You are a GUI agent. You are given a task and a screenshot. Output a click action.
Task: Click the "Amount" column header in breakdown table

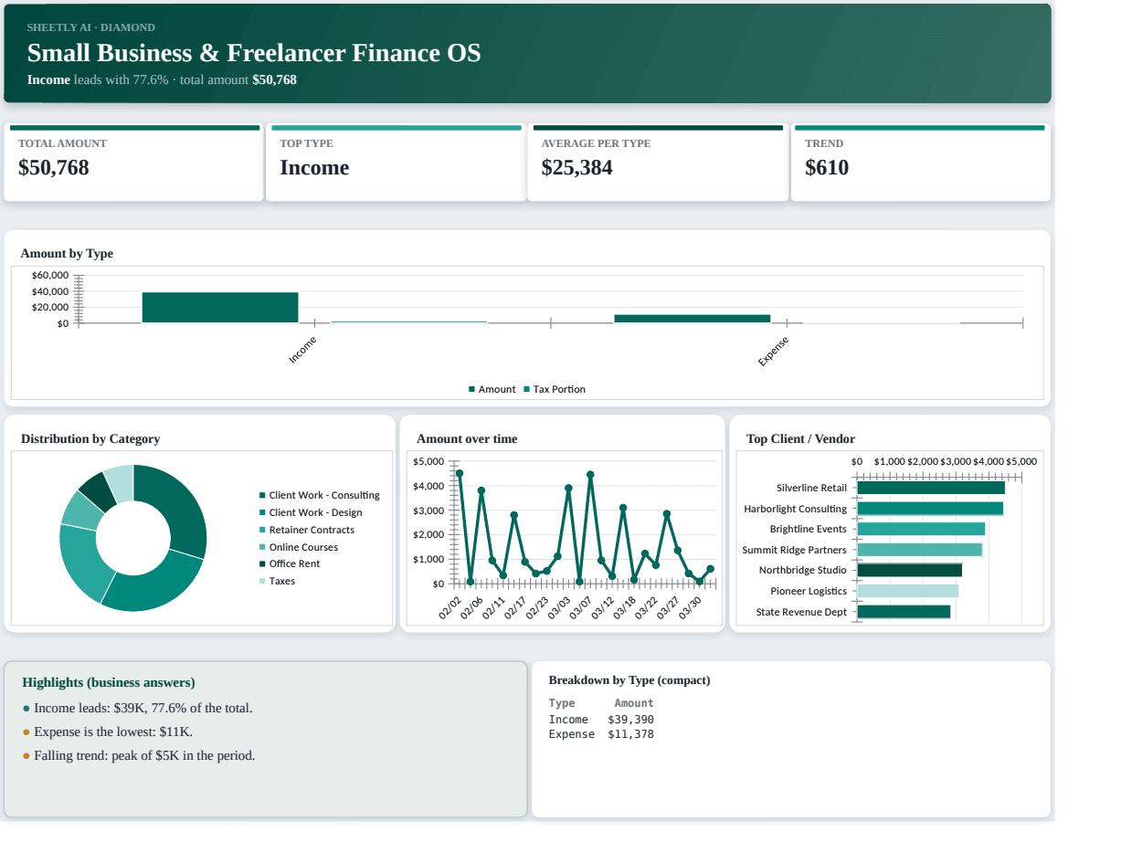(x=634, y=703)
